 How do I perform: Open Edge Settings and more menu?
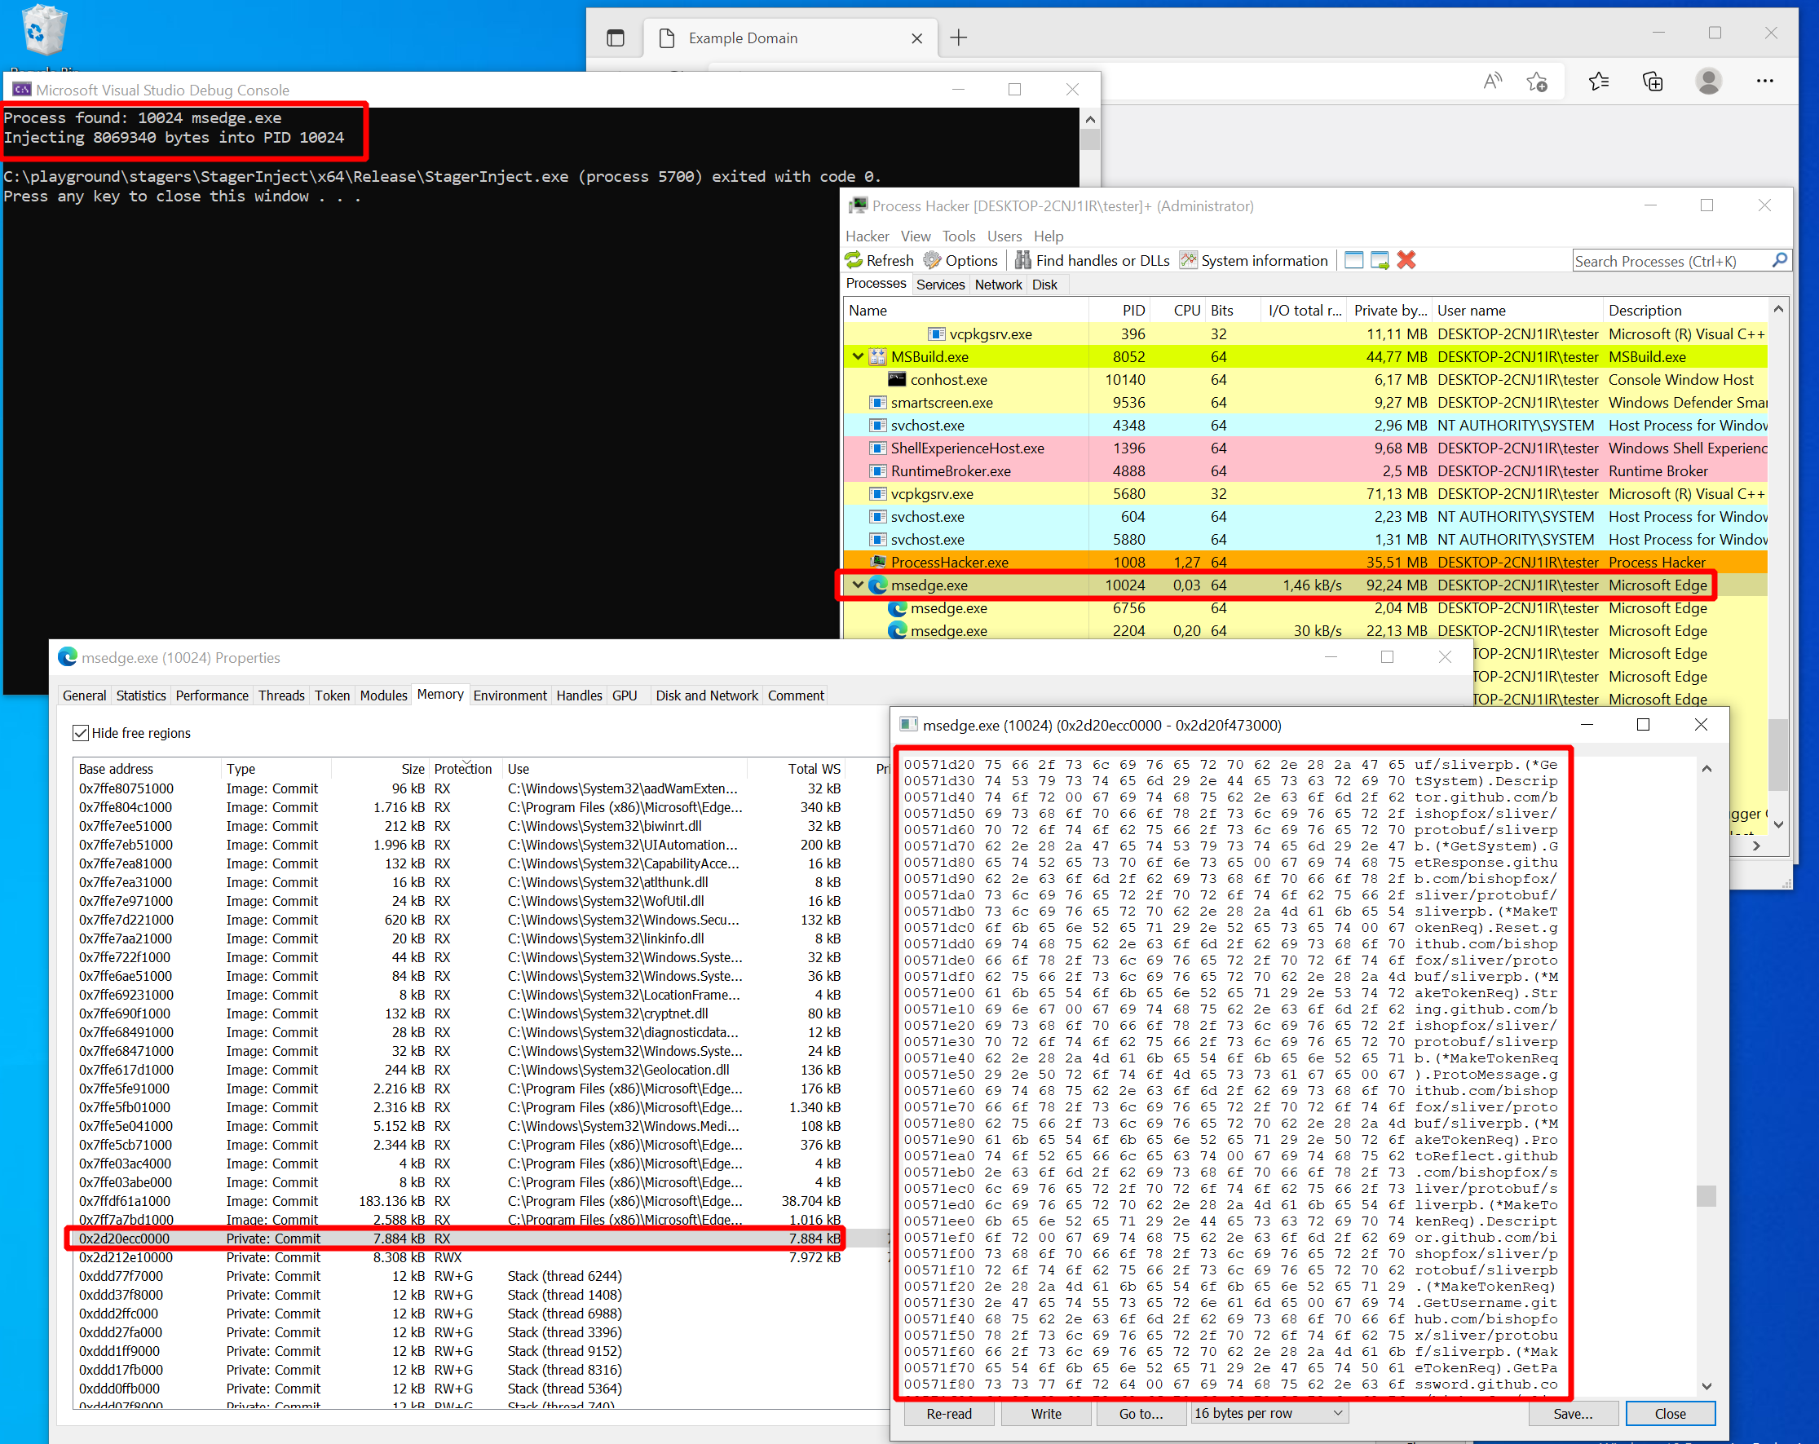(1764, 82)
